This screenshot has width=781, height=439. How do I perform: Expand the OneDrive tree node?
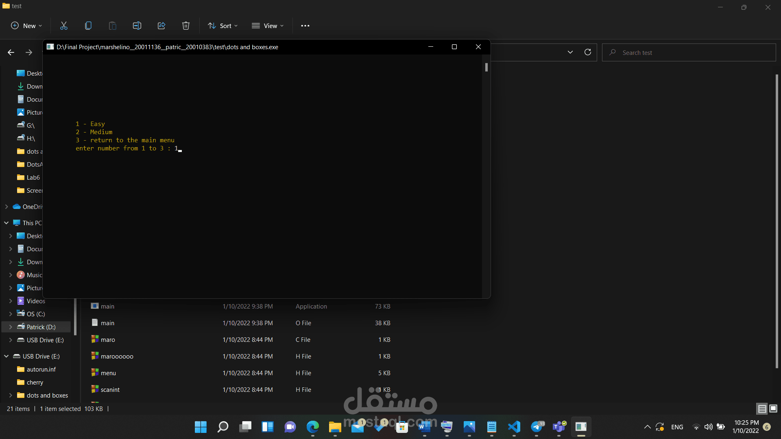tap(7, 206)
